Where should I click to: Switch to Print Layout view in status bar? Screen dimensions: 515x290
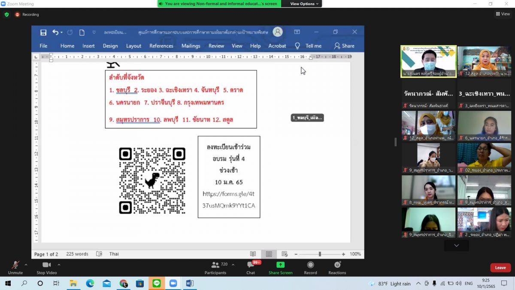269,254
